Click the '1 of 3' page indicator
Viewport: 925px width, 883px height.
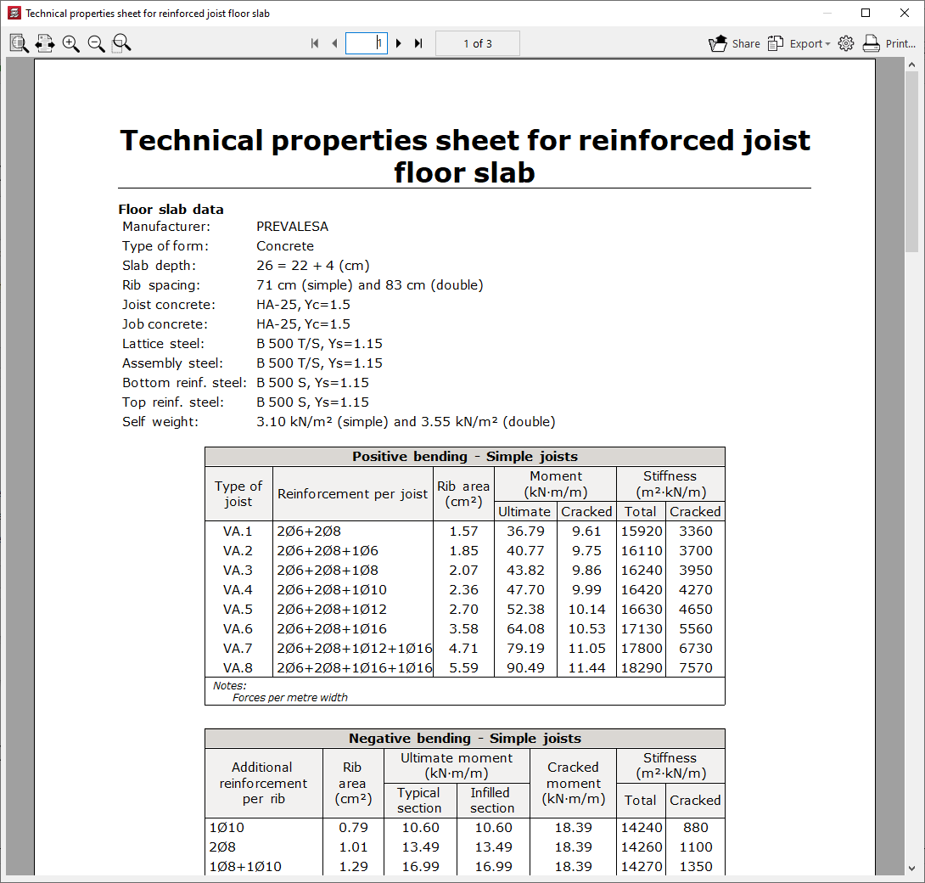478,43
